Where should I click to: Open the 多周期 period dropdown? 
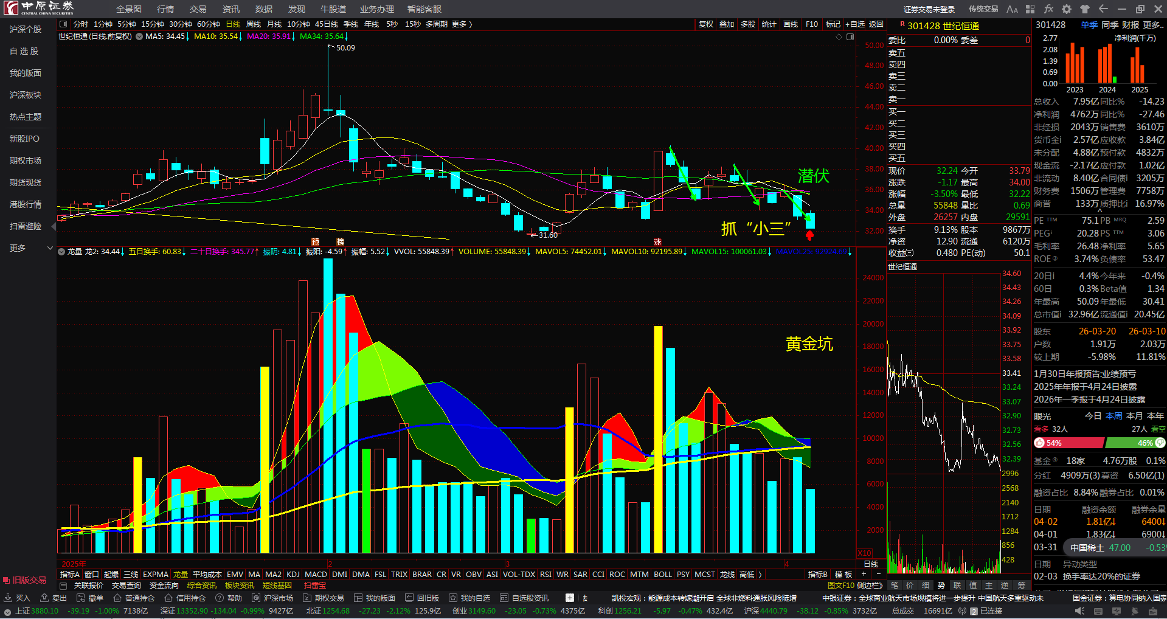click(436, 24)
